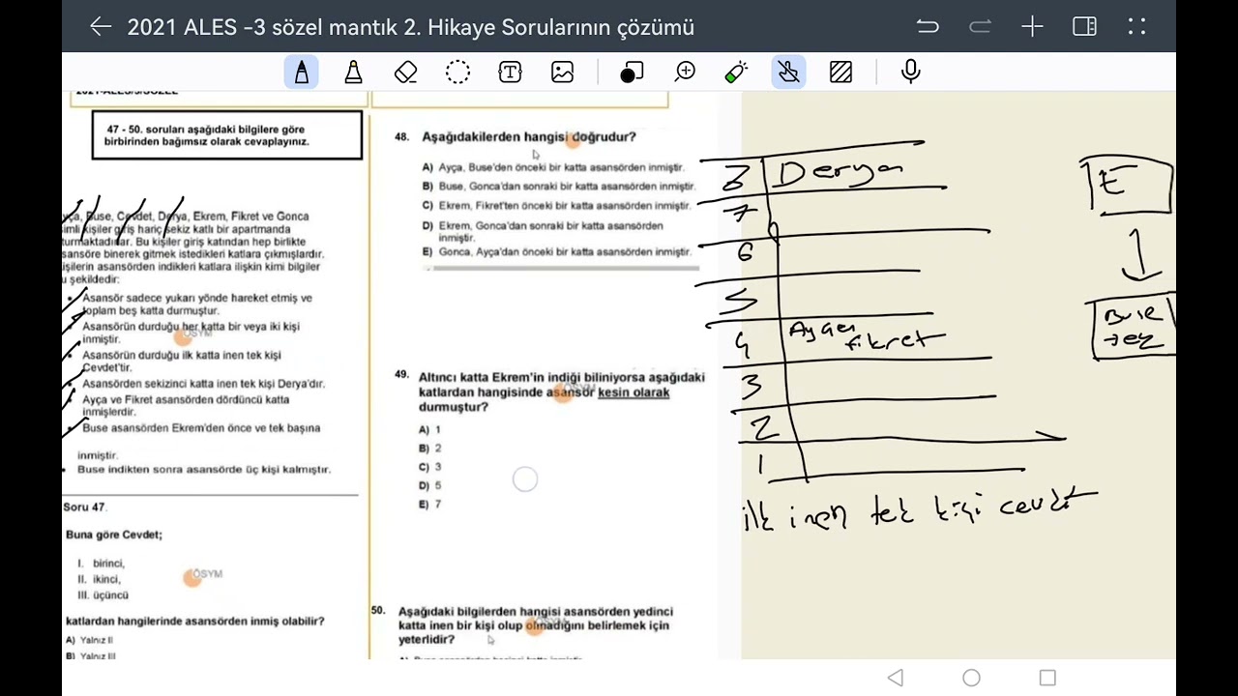Click question 49 answer option E) 7
The width and height of the screenshot is (1238, 696).
tap(429, 504)
